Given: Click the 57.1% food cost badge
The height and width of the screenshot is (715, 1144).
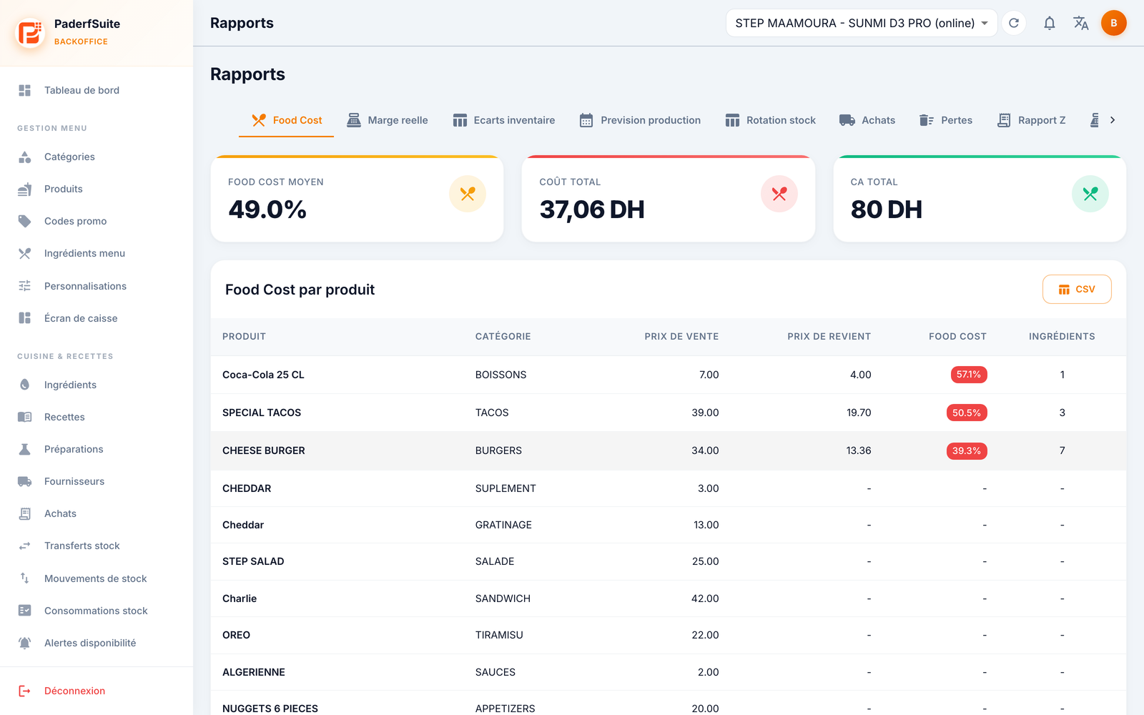Looking at the screenshot, I should point(969,375).
